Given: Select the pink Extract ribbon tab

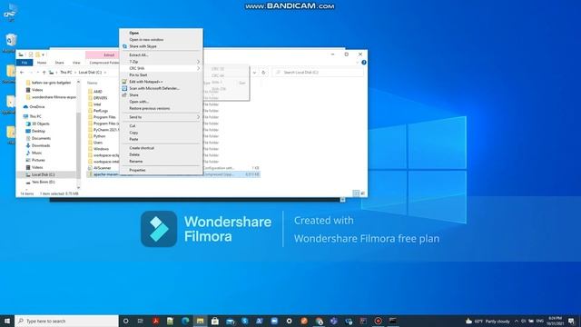Looking at the screenshot, I should 109,54.
